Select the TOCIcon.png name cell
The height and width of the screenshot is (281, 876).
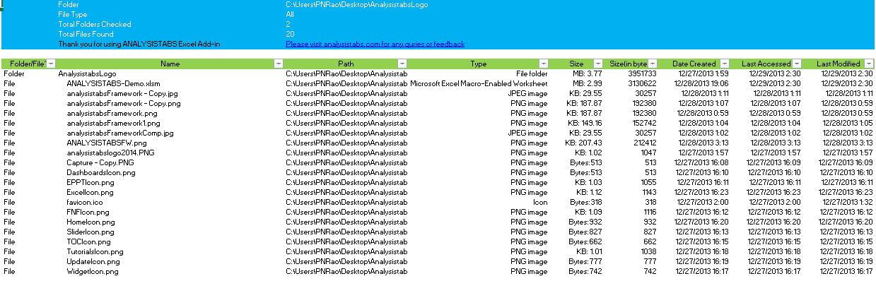point(88,241)
